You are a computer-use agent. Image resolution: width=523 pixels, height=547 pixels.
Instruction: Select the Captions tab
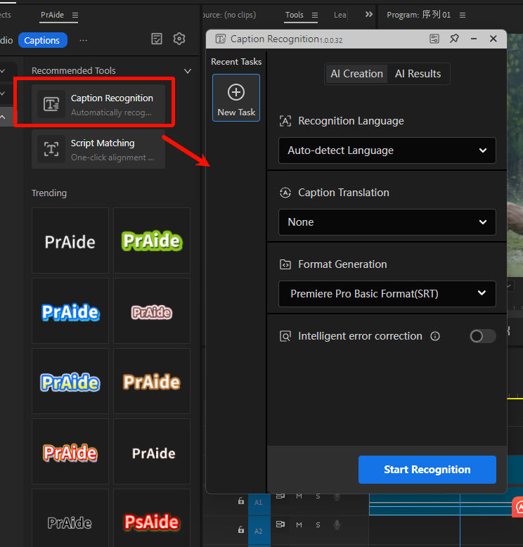42,40
